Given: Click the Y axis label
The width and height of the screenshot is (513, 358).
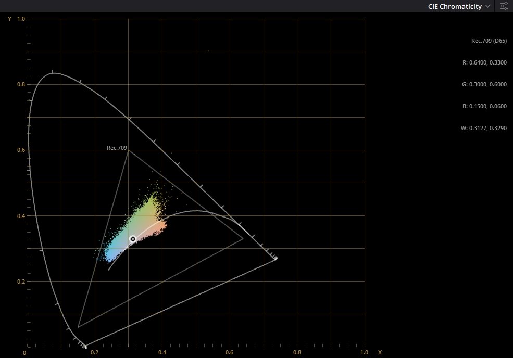Looking at the screenshot, I should (9, 19).
